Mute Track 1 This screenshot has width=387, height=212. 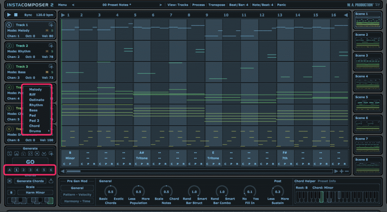point(47,31)
